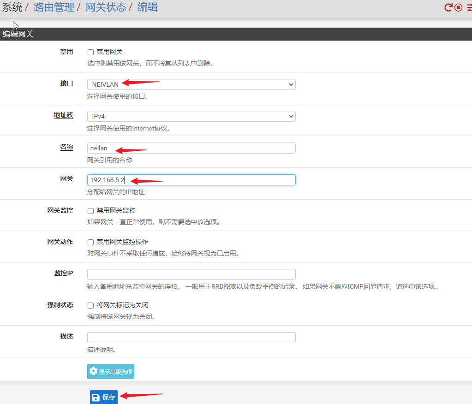Tick the 禁用网关 checkbox

[91, 53]
